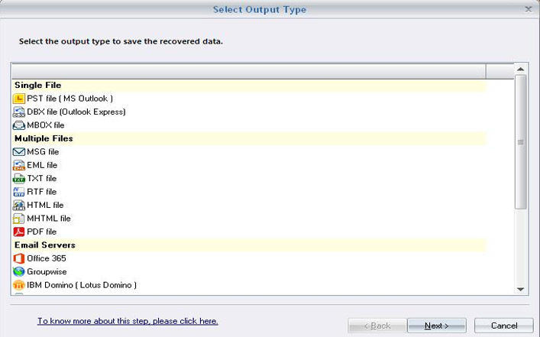540x337 pixels.
Task: Pick the HTML file icon
Action: tap(18, 205)
